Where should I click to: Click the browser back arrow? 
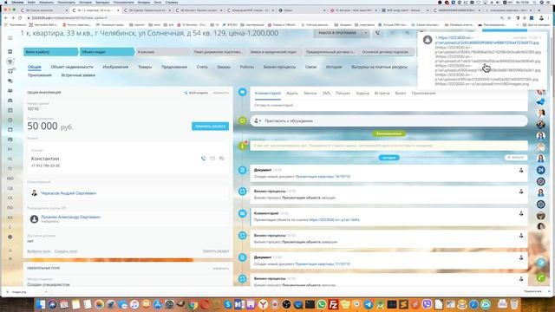click(x=6, y=17)
